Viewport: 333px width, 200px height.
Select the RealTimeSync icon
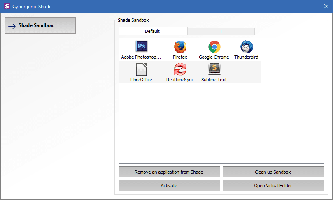pyautogui.click(x=180, y=69)
